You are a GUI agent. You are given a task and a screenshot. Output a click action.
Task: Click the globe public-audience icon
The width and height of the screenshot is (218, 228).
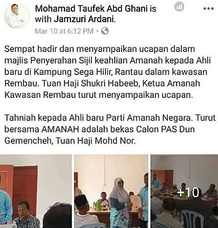(x=105, y=31)
